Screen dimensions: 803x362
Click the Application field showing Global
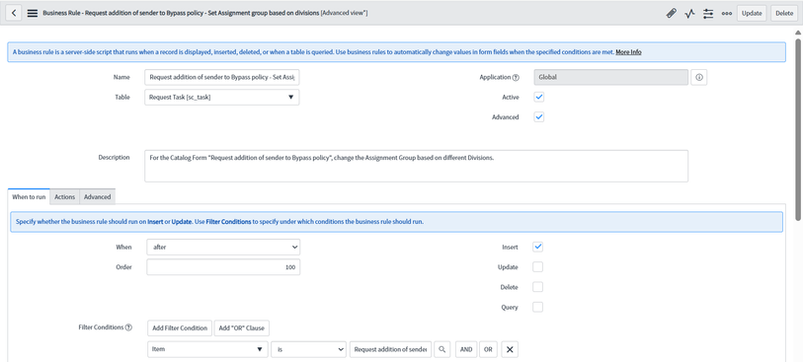tap(611, 77)
